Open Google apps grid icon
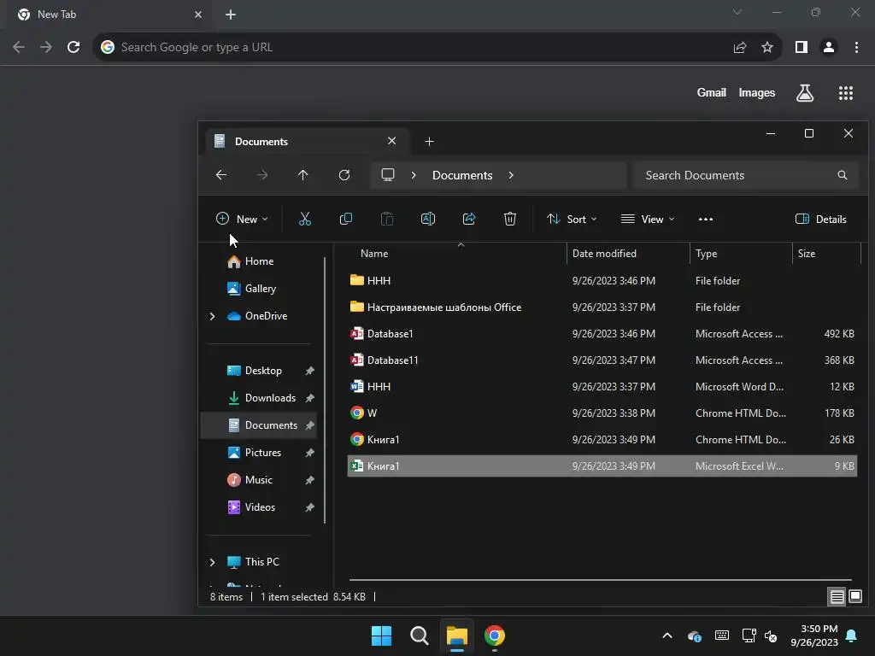This screenshot has width=875, height=656. 846,93
